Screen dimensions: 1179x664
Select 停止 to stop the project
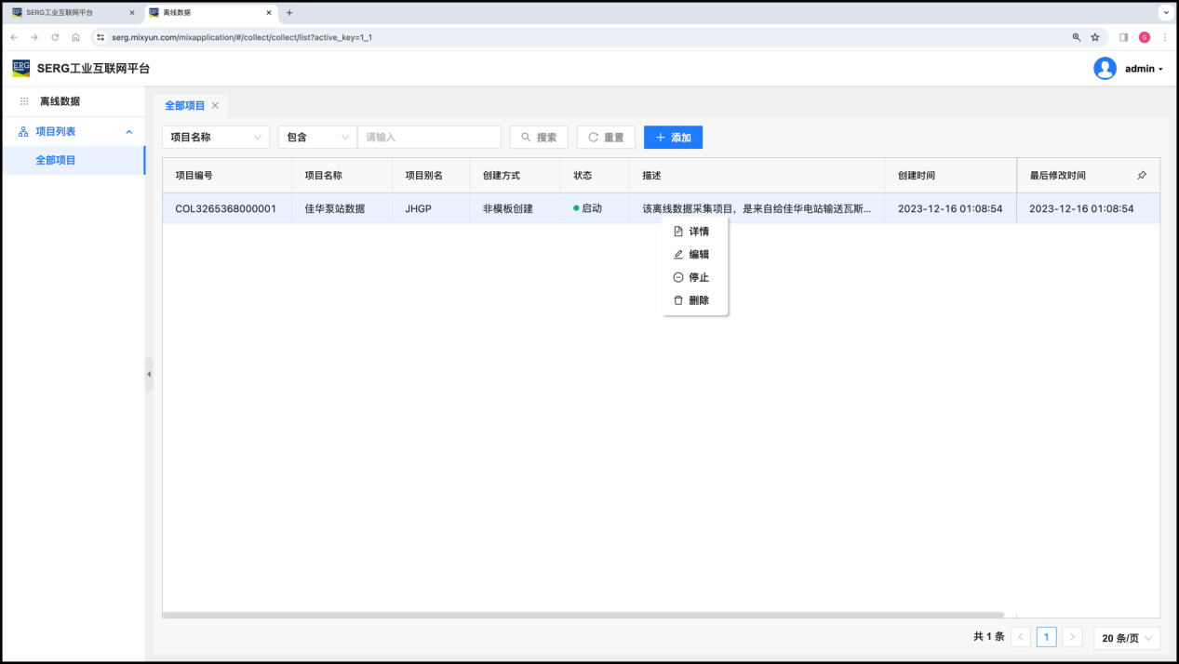[698, 277]
